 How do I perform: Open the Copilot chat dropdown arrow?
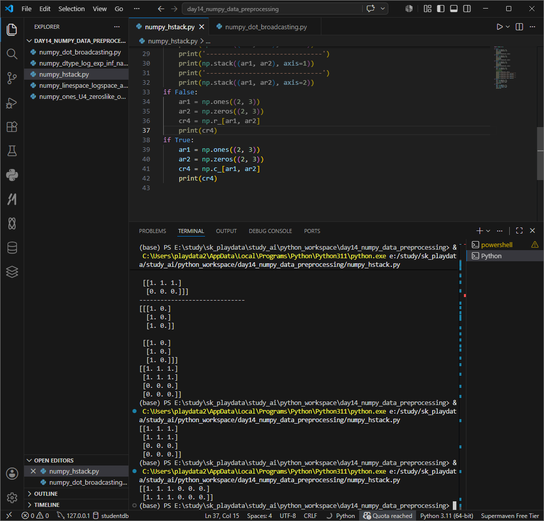click(382, 9)
